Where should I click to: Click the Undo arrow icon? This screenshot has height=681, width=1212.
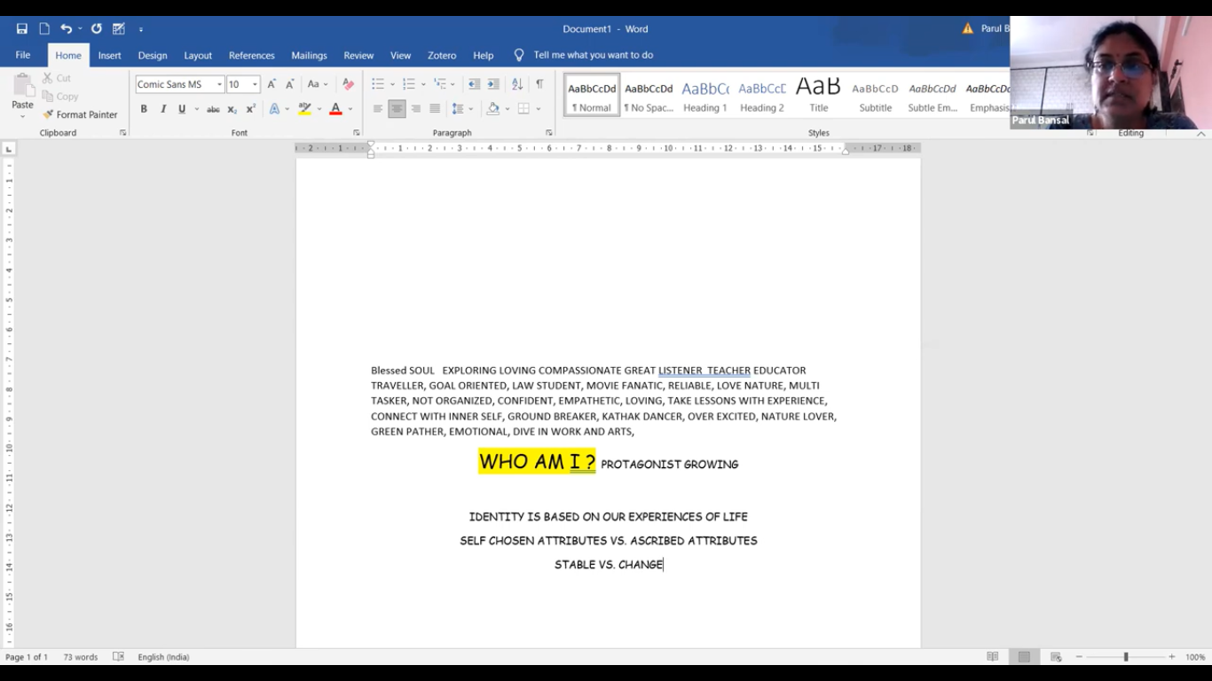click(x=66, y=28)
